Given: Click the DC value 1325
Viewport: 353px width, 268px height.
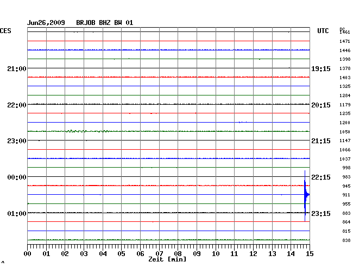Looking at the screenshot, I should click(x=345, y=86).
